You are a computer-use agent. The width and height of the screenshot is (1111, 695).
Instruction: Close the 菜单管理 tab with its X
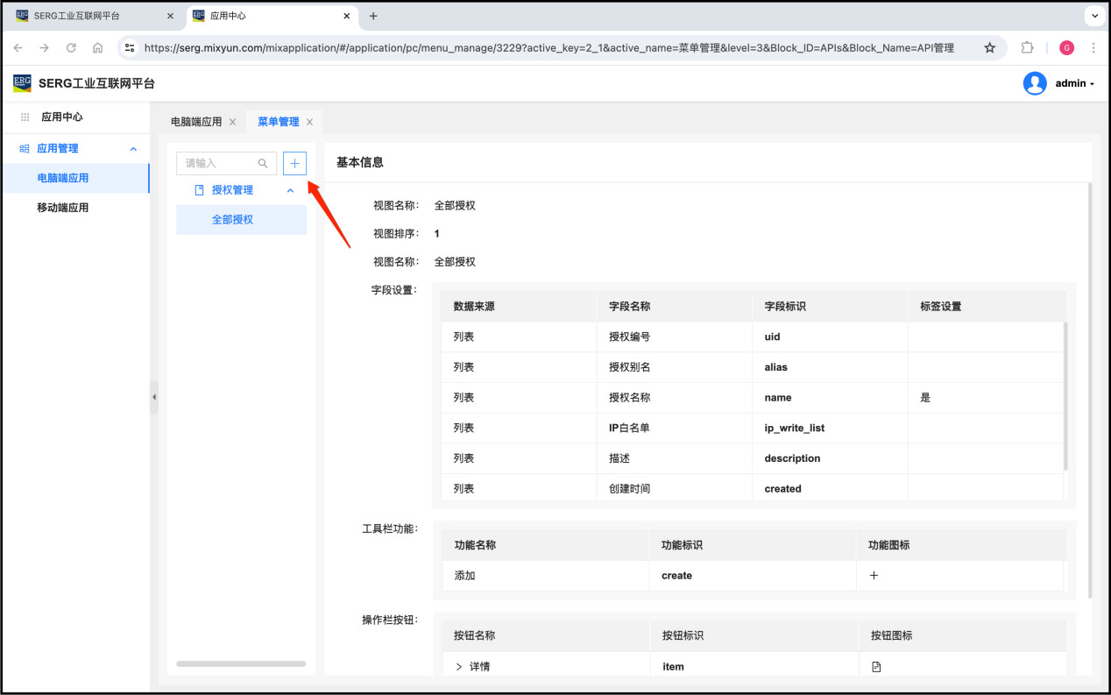(309, 123)
